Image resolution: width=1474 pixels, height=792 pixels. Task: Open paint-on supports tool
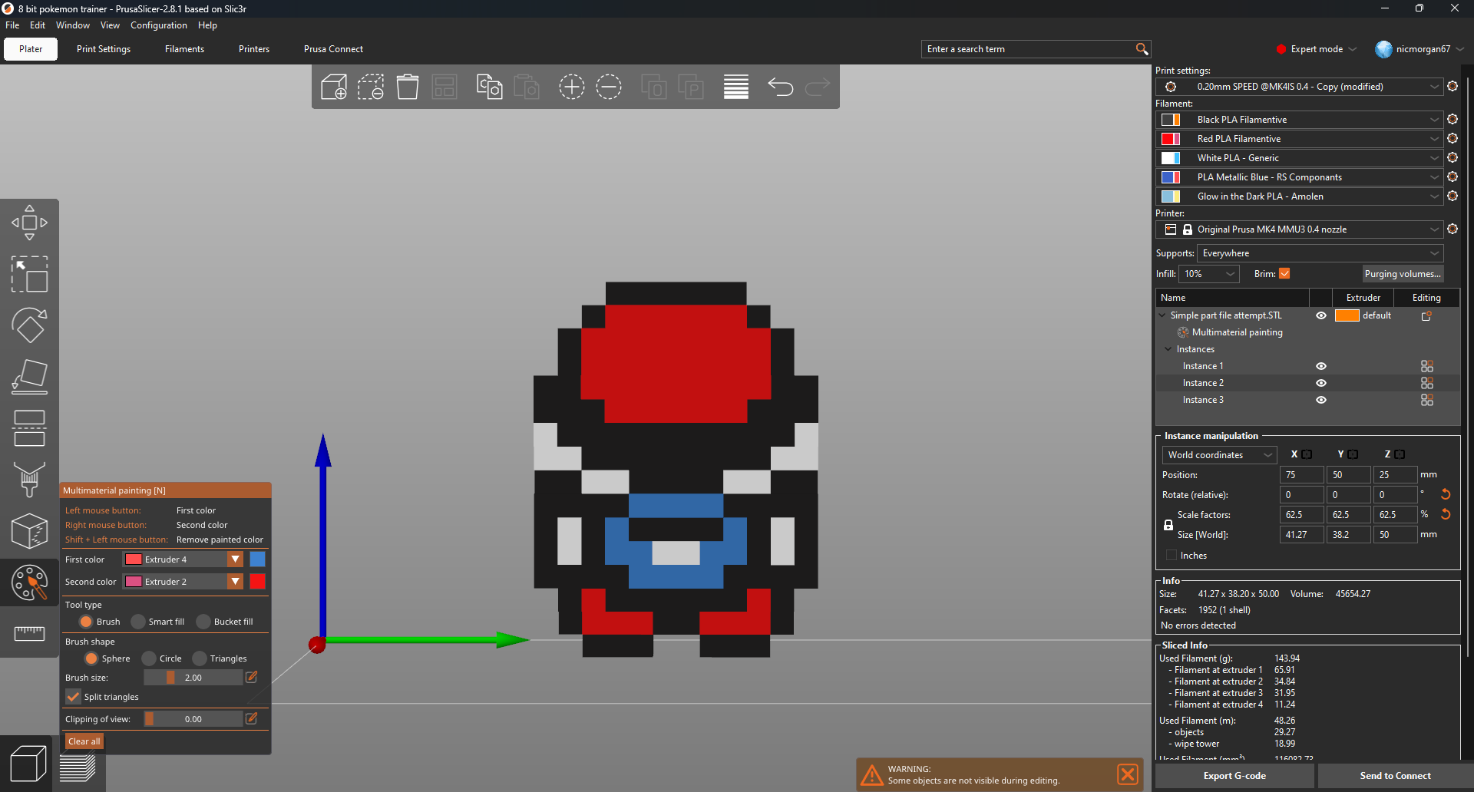29,480
